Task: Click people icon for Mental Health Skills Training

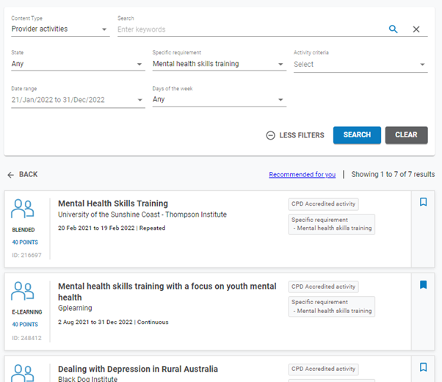Action: (23, 209)
